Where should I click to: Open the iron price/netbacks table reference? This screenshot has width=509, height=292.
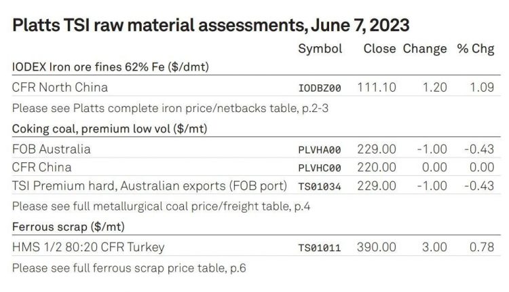coord(170,108)
